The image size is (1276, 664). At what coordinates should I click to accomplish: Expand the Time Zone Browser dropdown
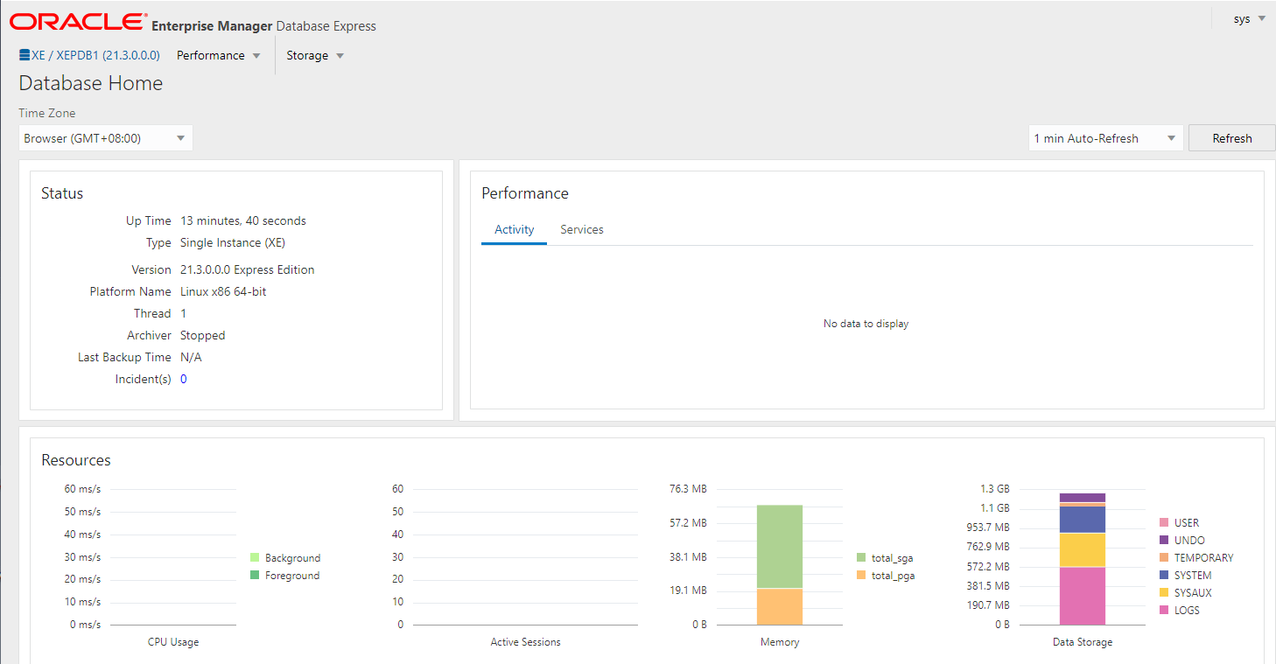105,138
